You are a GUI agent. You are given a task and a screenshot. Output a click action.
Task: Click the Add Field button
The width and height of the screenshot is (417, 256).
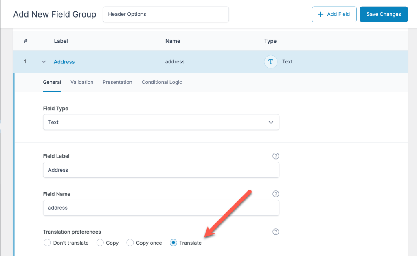point(334,14)
